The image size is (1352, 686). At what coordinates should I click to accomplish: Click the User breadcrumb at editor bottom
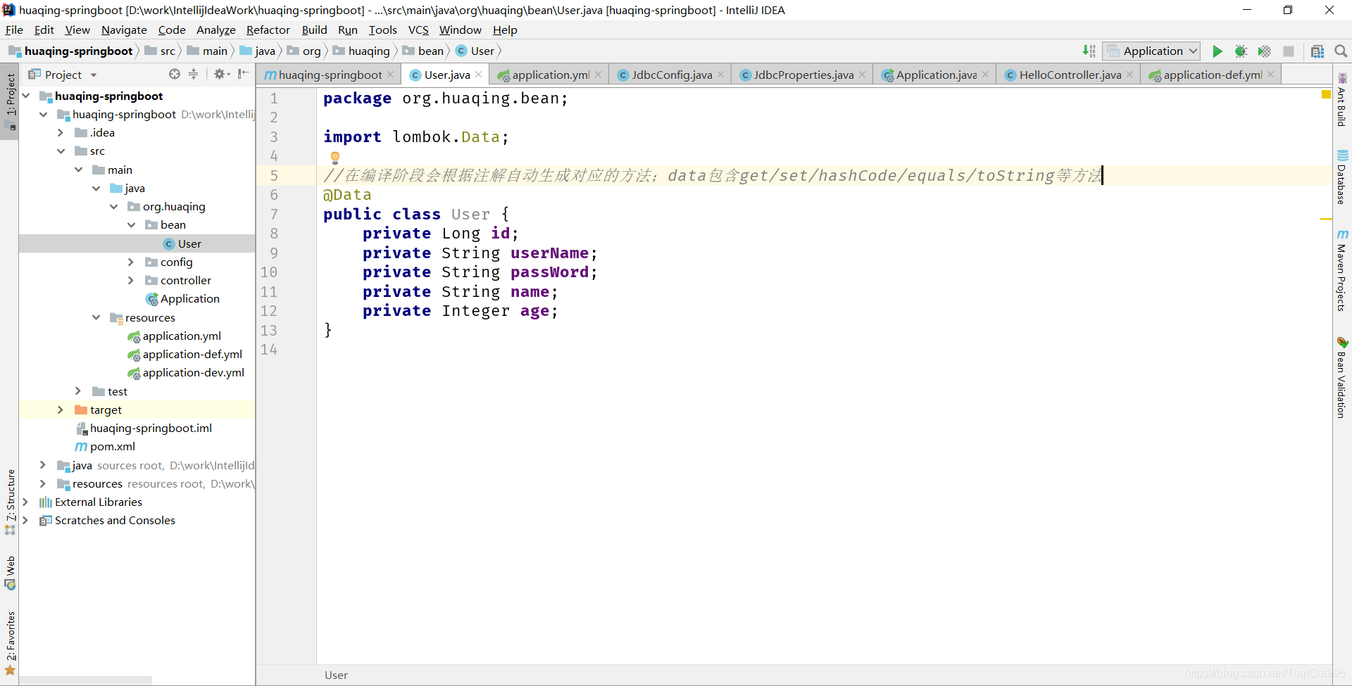click(336, 675)
